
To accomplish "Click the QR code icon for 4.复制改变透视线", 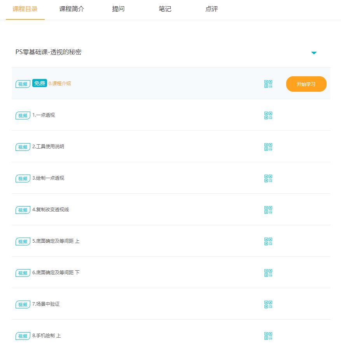I will pos(268,210).
